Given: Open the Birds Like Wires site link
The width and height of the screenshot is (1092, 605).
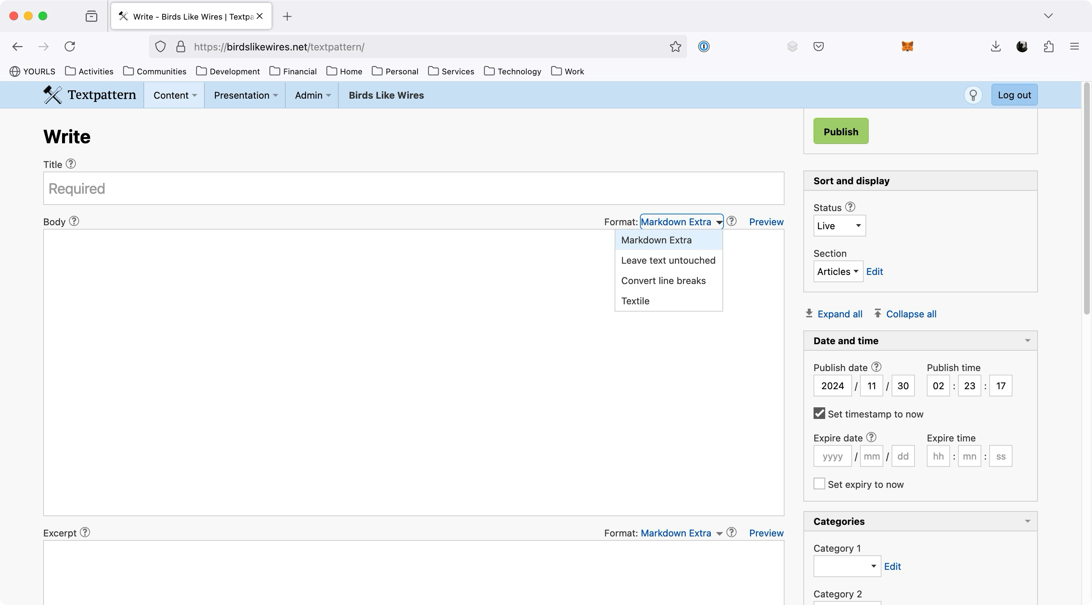Looking at the screenshot, I should (386, 95).
